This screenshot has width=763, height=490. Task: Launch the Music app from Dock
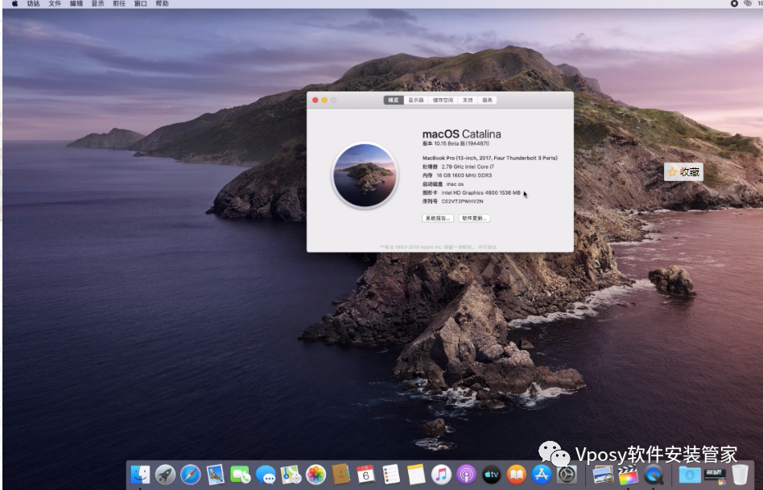pos(440,475)
